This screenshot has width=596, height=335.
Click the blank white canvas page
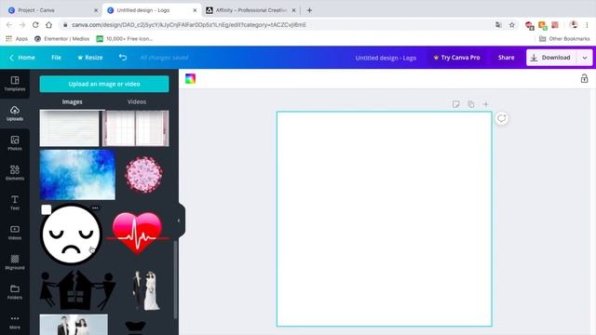click(385, 219)
